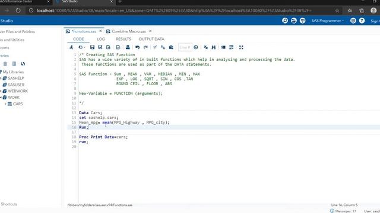The image size is (380, 213).
Task: Click the Format code toolbar icon
Action: tap(223, 47)
